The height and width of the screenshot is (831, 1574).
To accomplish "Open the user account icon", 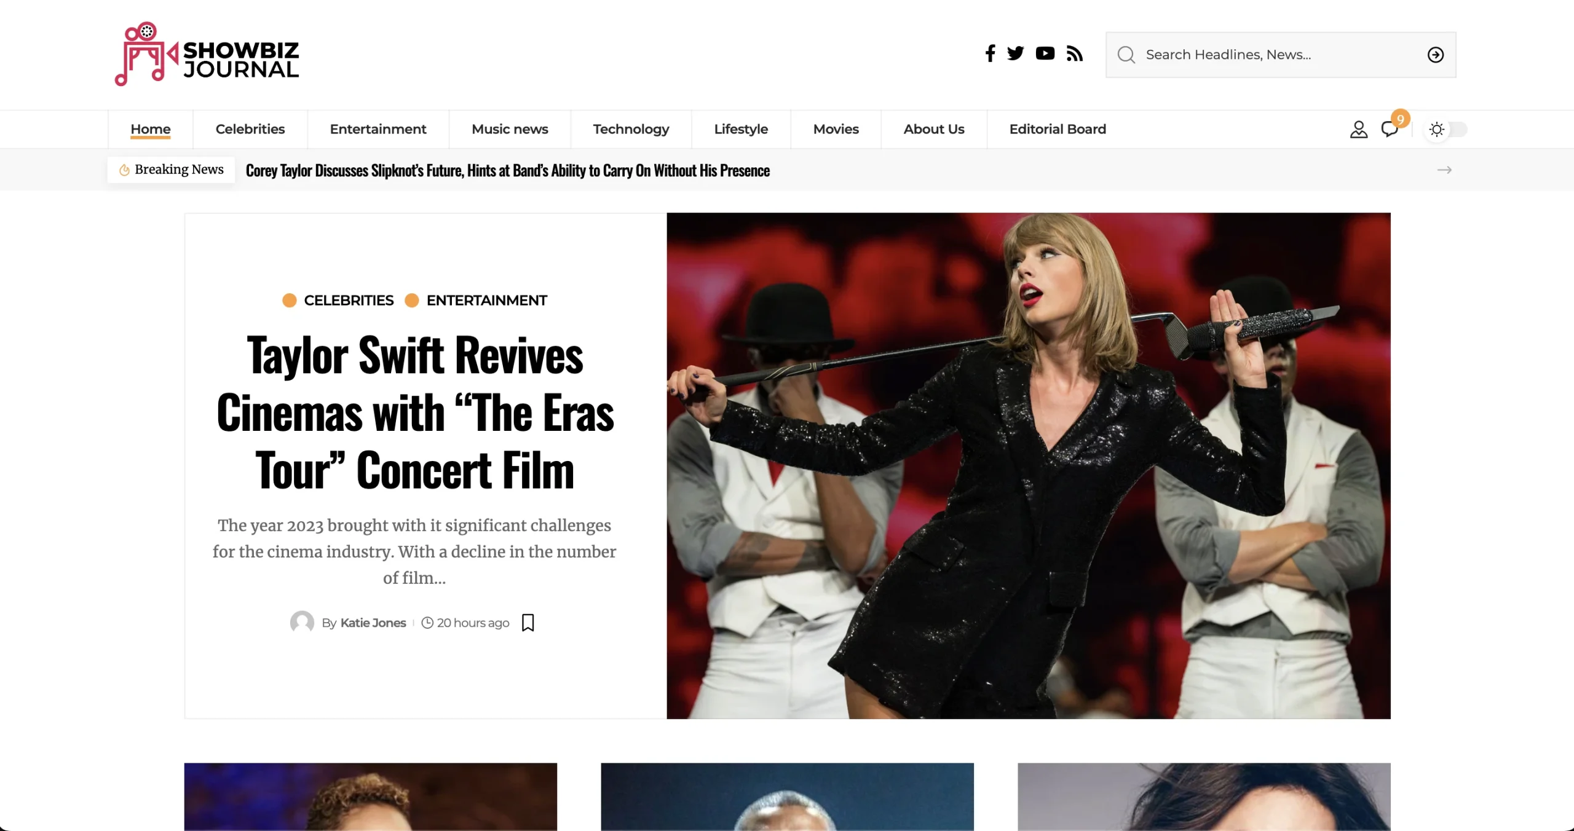I will tap(1358, 130).
